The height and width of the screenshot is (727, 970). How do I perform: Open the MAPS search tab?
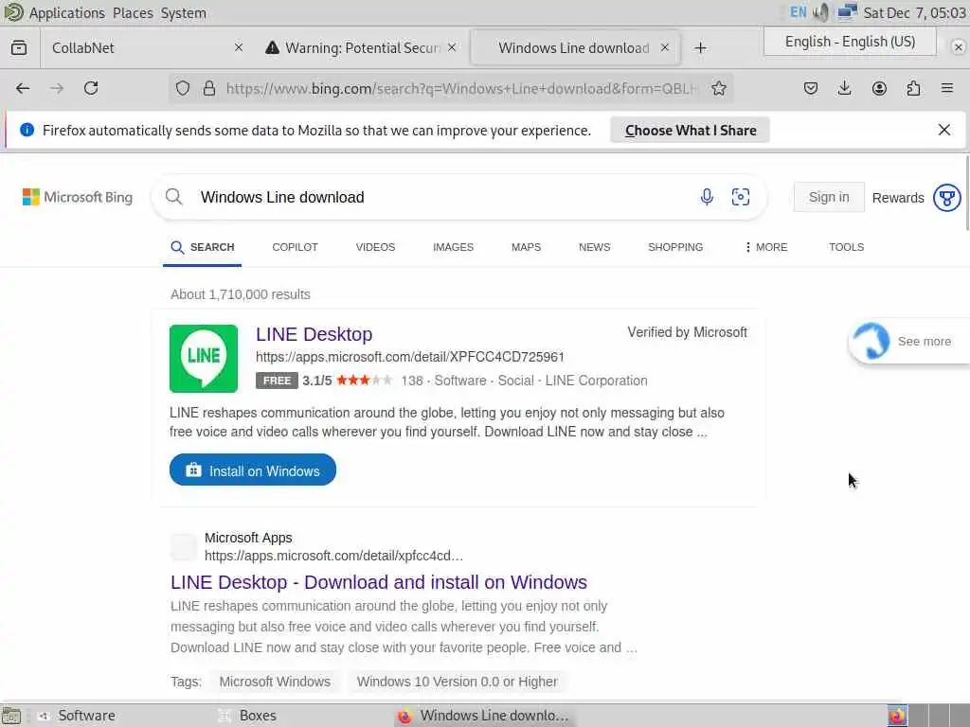tap(527, 247)
